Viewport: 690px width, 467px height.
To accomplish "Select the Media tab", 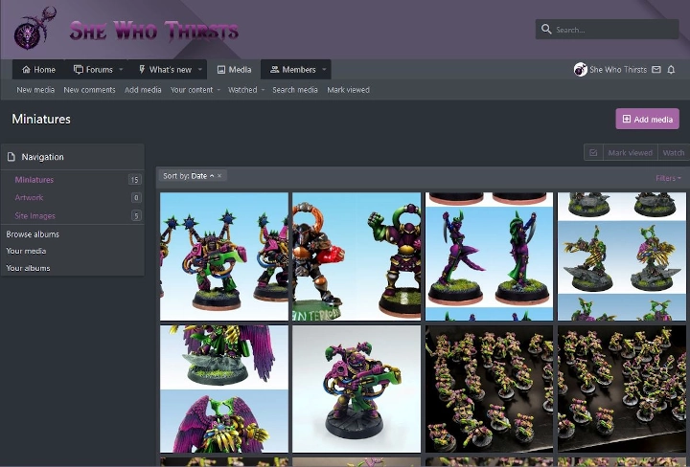I will pyautogui.click(x=234, y=70).
